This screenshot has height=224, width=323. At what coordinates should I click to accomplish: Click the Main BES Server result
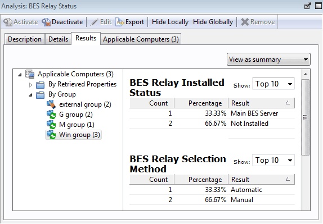254,113
